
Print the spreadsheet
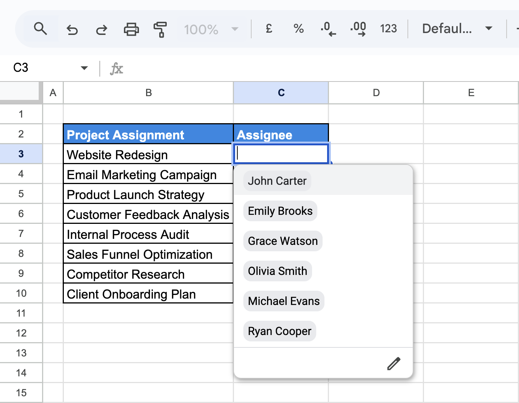[x=131, y=29]
